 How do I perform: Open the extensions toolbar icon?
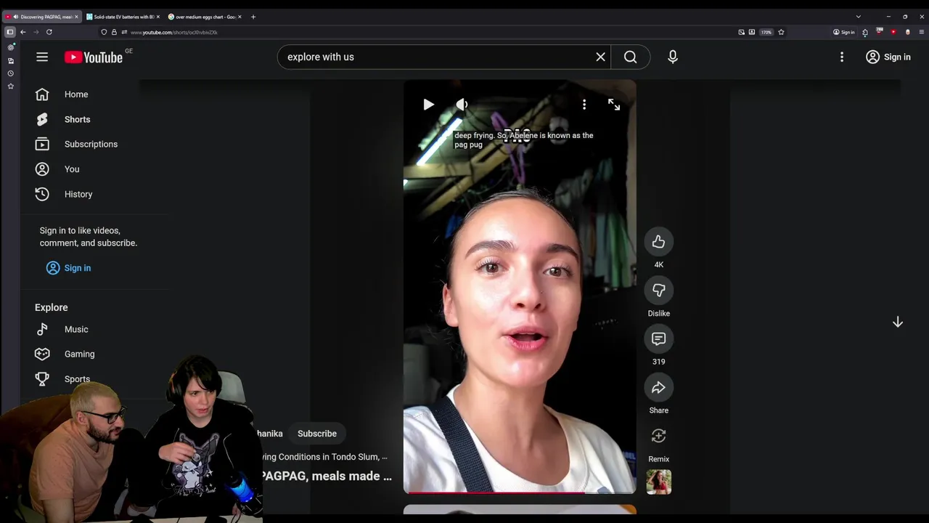[865, 32]
